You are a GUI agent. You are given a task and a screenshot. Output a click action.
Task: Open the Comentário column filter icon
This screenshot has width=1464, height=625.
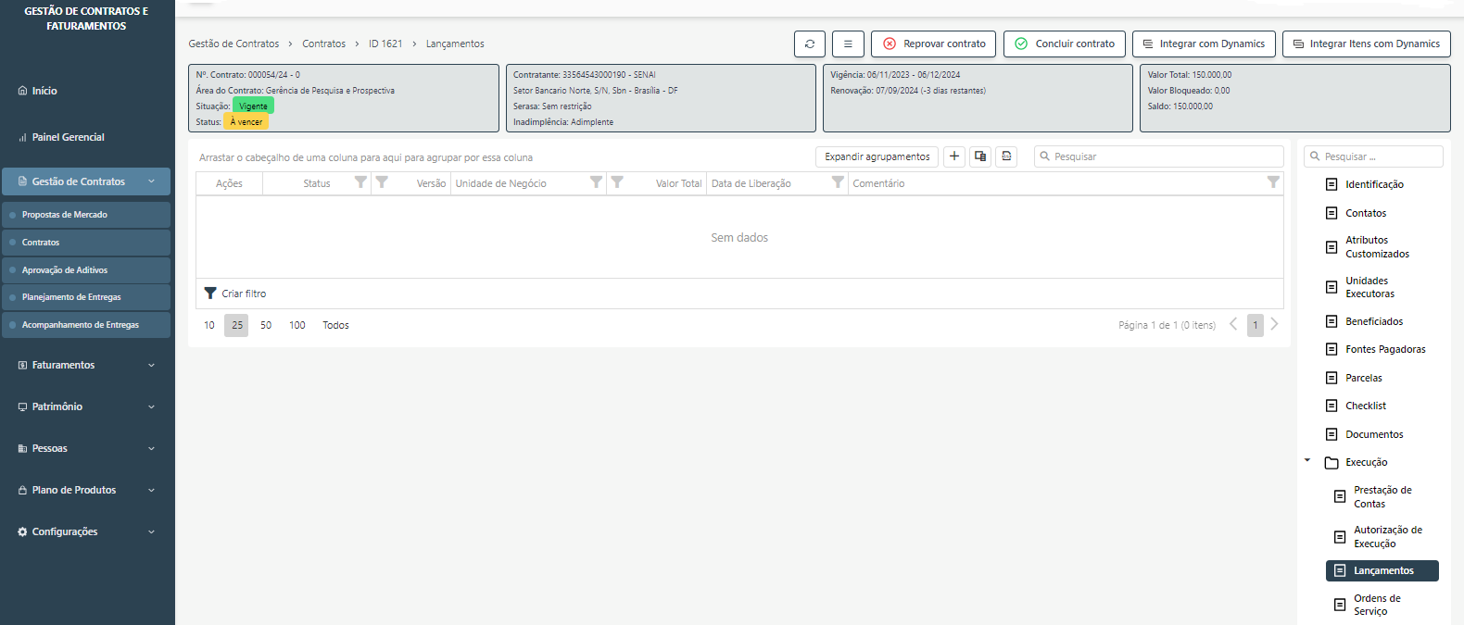click(1273, 183)
